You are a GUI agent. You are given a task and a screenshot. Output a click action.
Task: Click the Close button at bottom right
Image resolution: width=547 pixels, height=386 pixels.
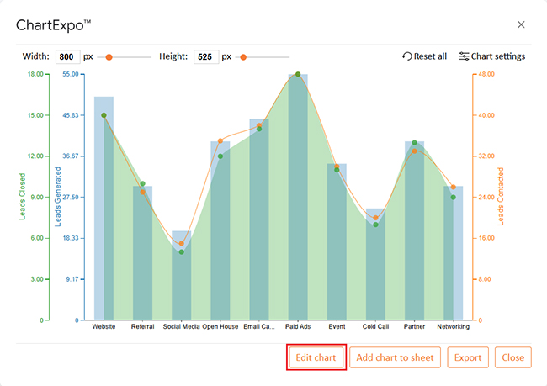coord(512,357)
